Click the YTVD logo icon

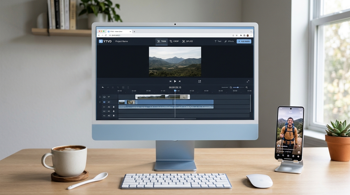tap(101, 41)
